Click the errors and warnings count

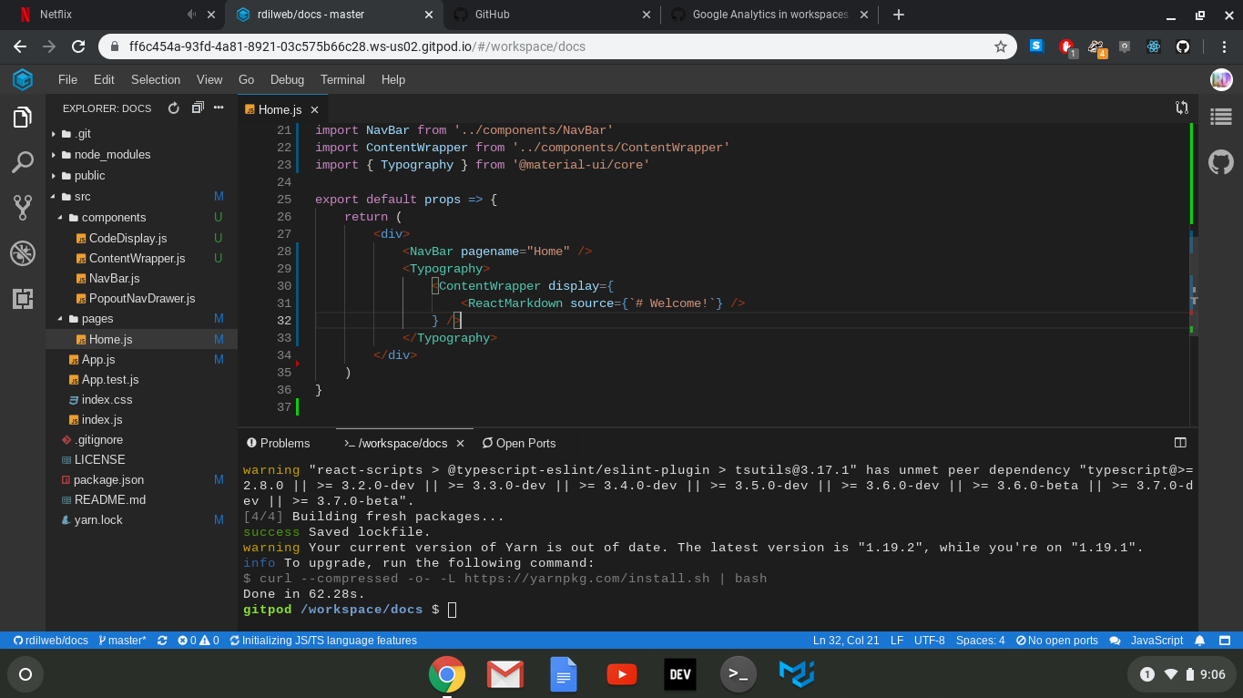(199, 641)
